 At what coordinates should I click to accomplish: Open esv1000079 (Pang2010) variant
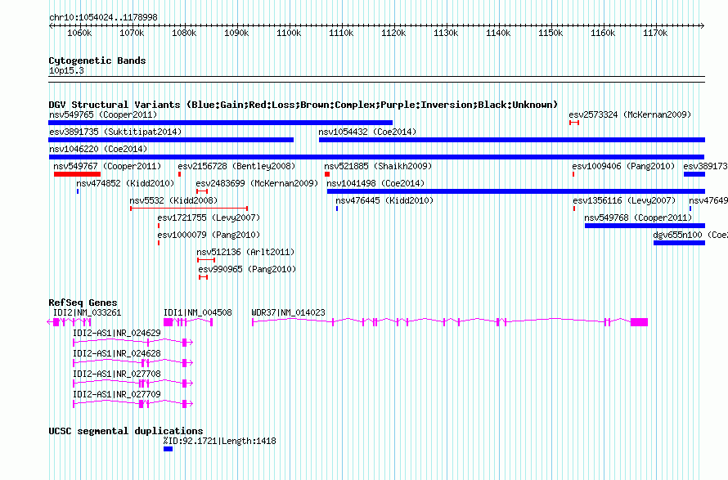[x=209, y=235]
